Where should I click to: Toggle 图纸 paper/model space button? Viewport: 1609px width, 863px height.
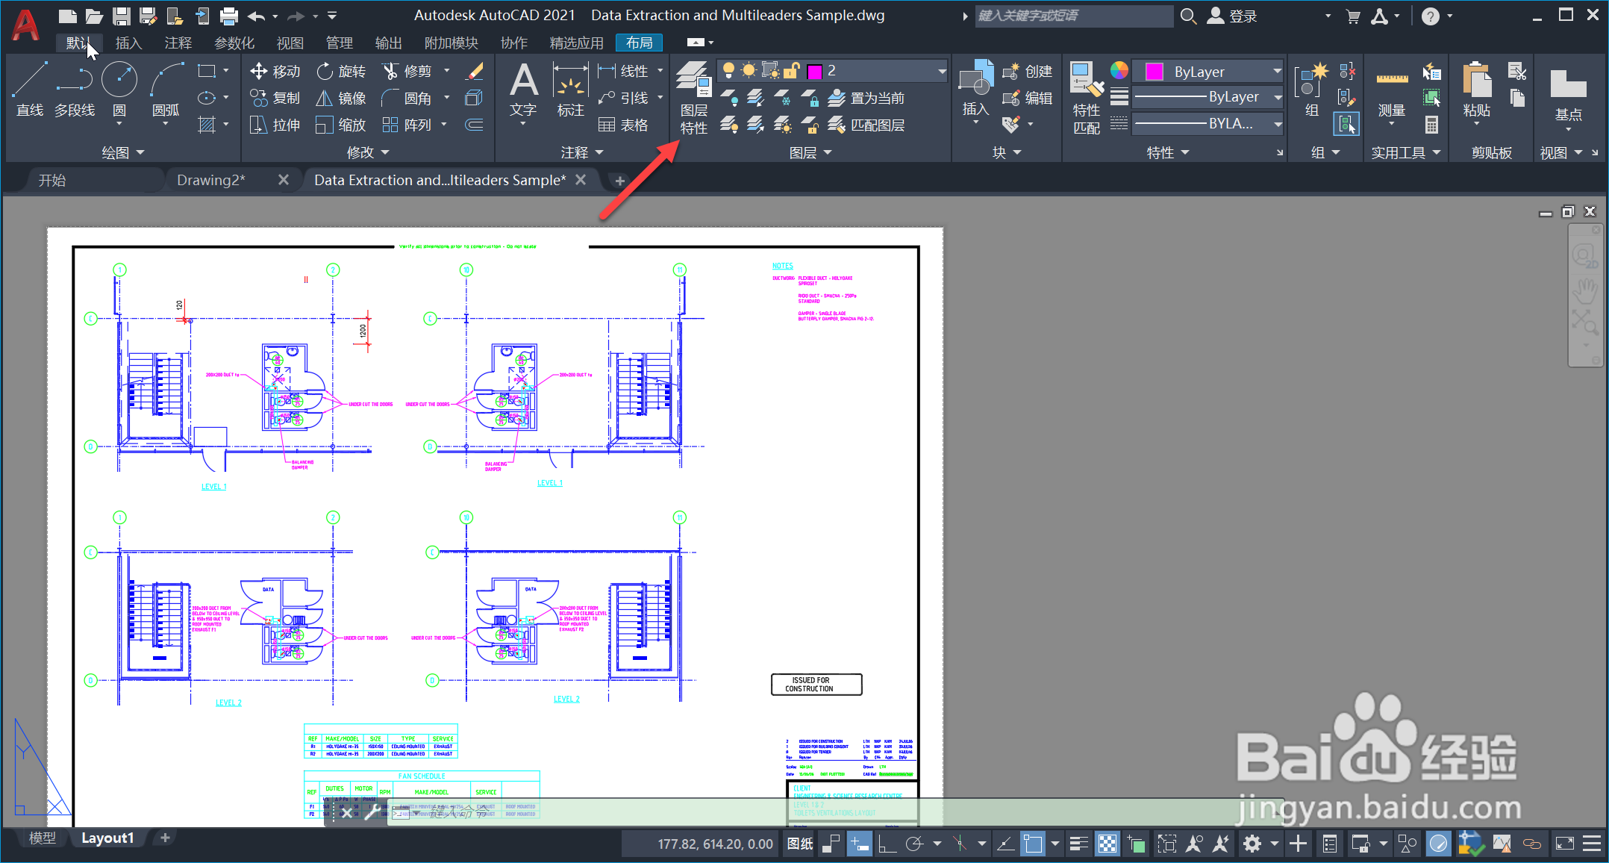pyautogui.click(x=800, y=844)
